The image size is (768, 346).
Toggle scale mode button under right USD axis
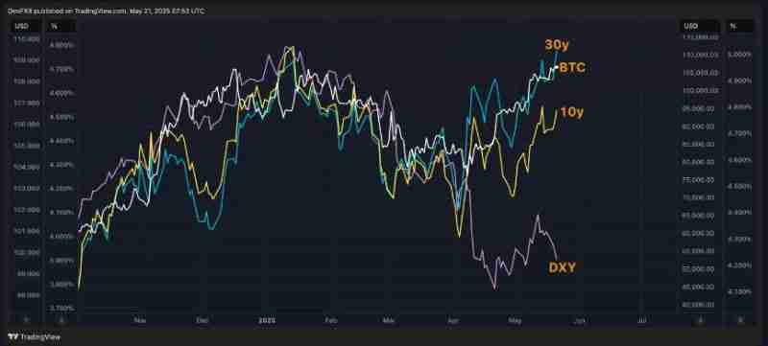click(x=701, y=320)
